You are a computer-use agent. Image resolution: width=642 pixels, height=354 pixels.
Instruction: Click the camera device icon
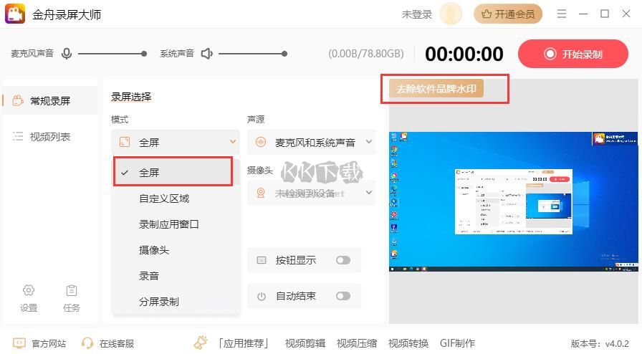click(260, 193)
